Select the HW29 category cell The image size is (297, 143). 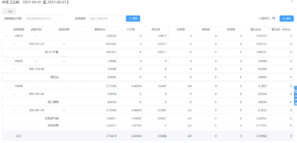point(19,36)
